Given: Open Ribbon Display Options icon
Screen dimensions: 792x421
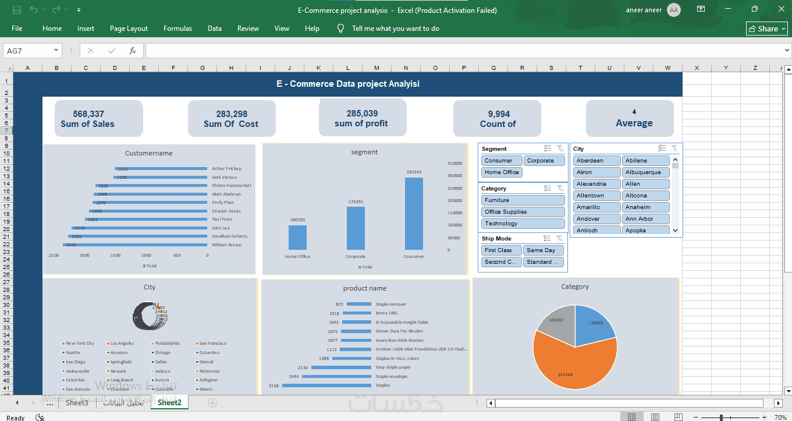Looking at the screenshot, I should (x=701, y=10).
